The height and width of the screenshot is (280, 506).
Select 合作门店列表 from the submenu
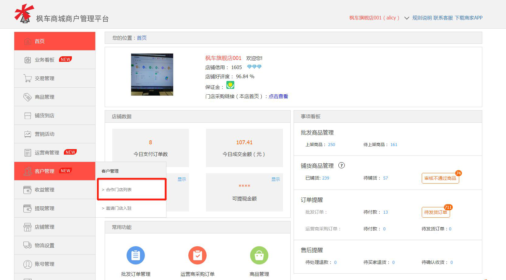[x=119, y=190]
